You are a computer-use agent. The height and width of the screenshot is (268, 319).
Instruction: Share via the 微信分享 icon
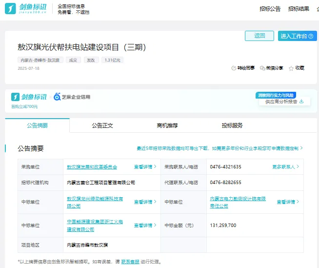click(x=262, y=68)
